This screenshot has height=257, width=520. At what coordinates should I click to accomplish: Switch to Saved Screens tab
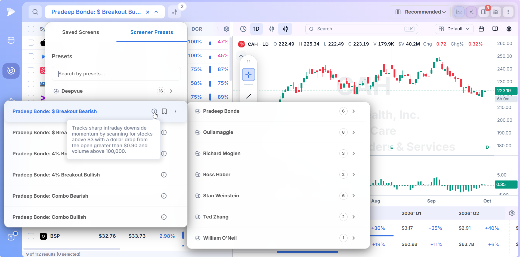point(81,32)
